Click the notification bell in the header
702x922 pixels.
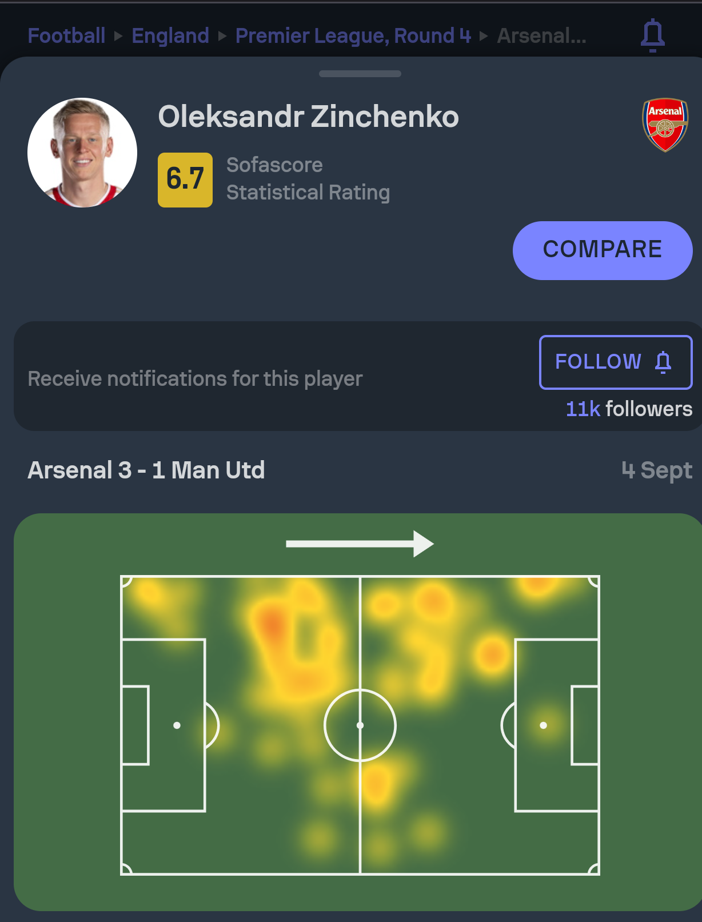point(652,35)
